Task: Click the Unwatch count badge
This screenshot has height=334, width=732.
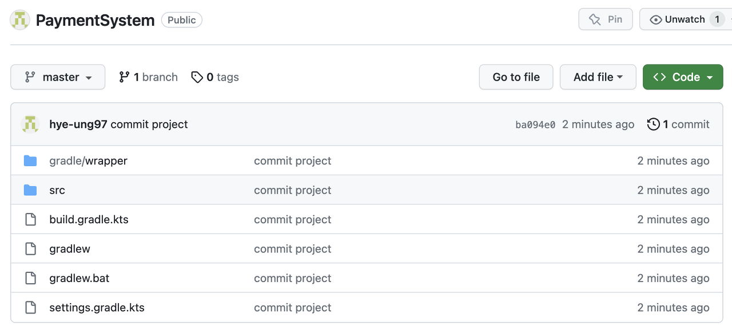Action: pyautogui.click(x=717, y=19)
